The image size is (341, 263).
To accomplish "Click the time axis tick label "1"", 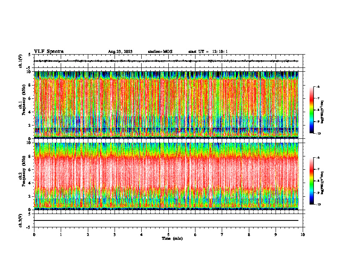I will coord(61,235).
